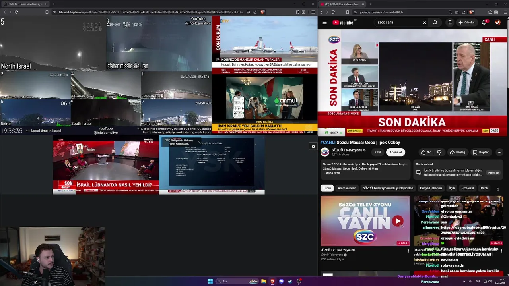Bookmark the YouTube page
Image resolution: width=509 pixels, height=286 pixels.
coord(347,12)
